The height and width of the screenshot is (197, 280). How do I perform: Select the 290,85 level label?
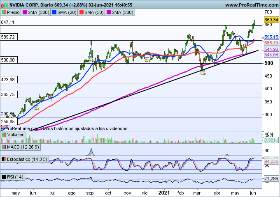(x=8, y=114)
